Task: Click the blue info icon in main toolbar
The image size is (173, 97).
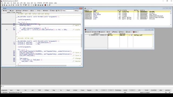Action: (x=47, y=5)
